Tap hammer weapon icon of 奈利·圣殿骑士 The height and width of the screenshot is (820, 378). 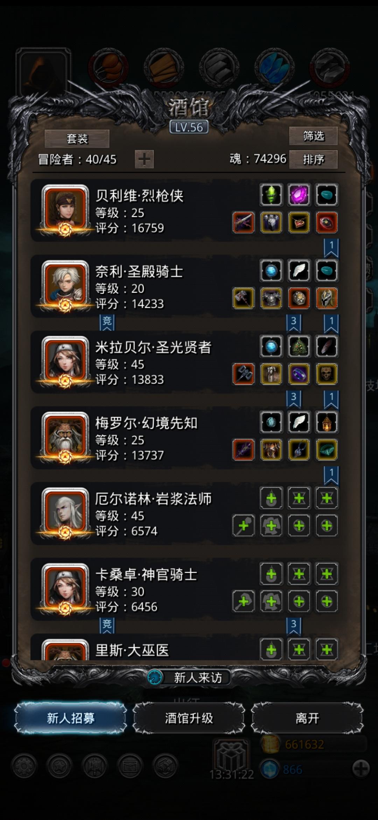243,298
